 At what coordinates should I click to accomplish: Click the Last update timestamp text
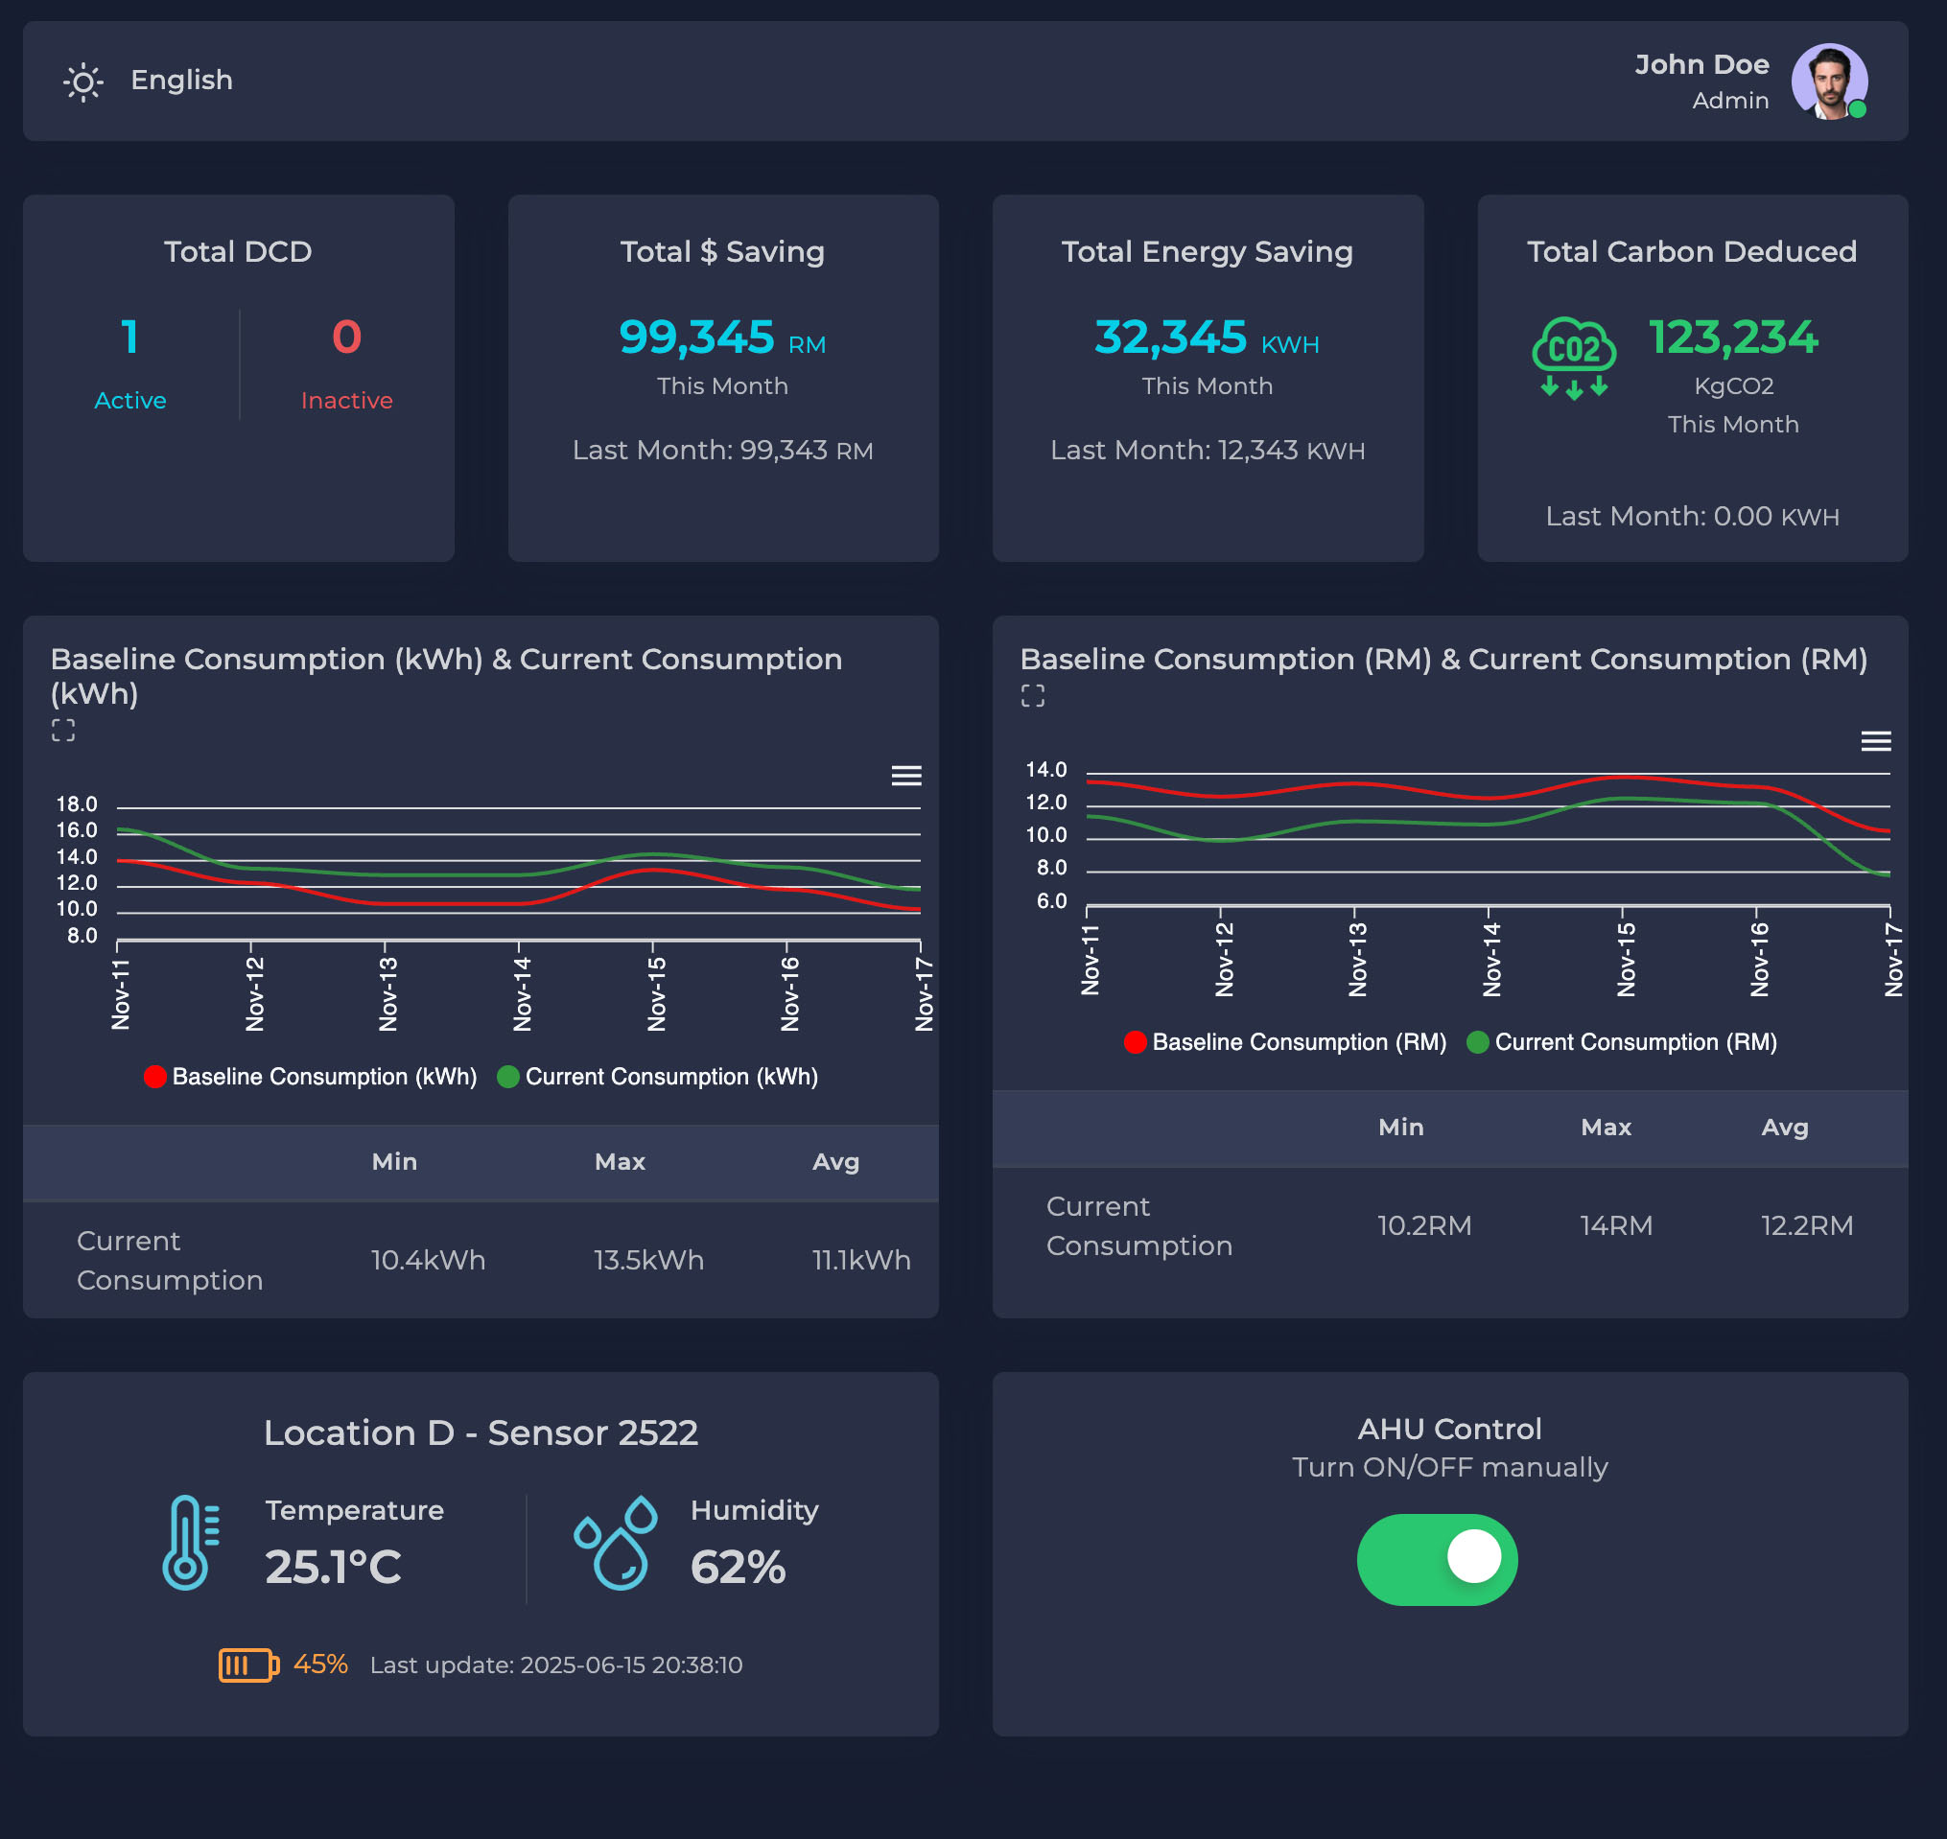click(x=556, y=1664)
